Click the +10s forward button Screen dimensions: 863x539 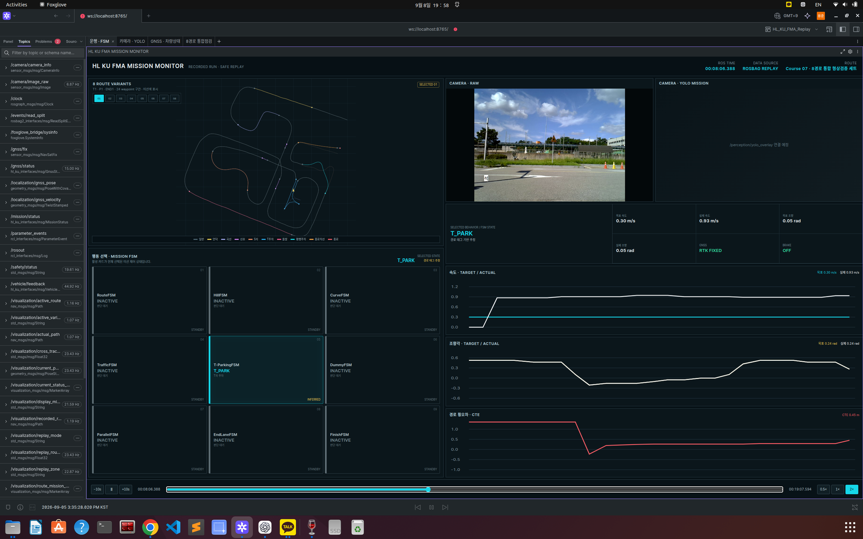[x=126, y=489]
